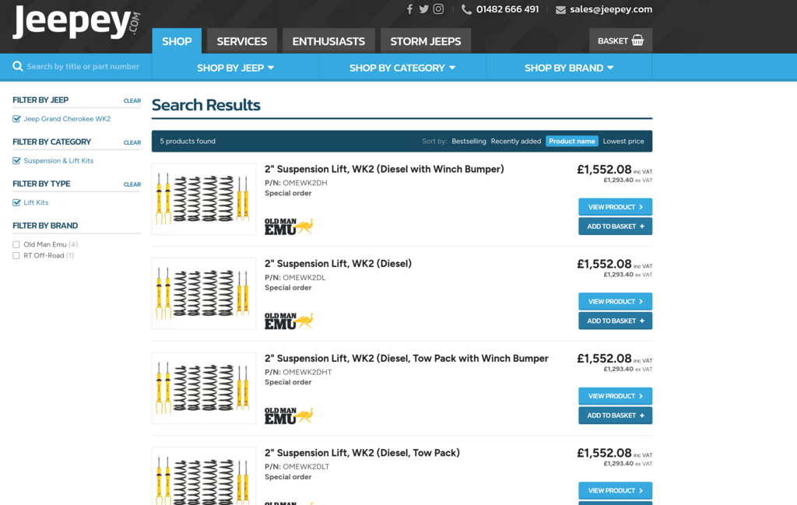
Task: Click the Jeepey.com logo
Action: 76,22
